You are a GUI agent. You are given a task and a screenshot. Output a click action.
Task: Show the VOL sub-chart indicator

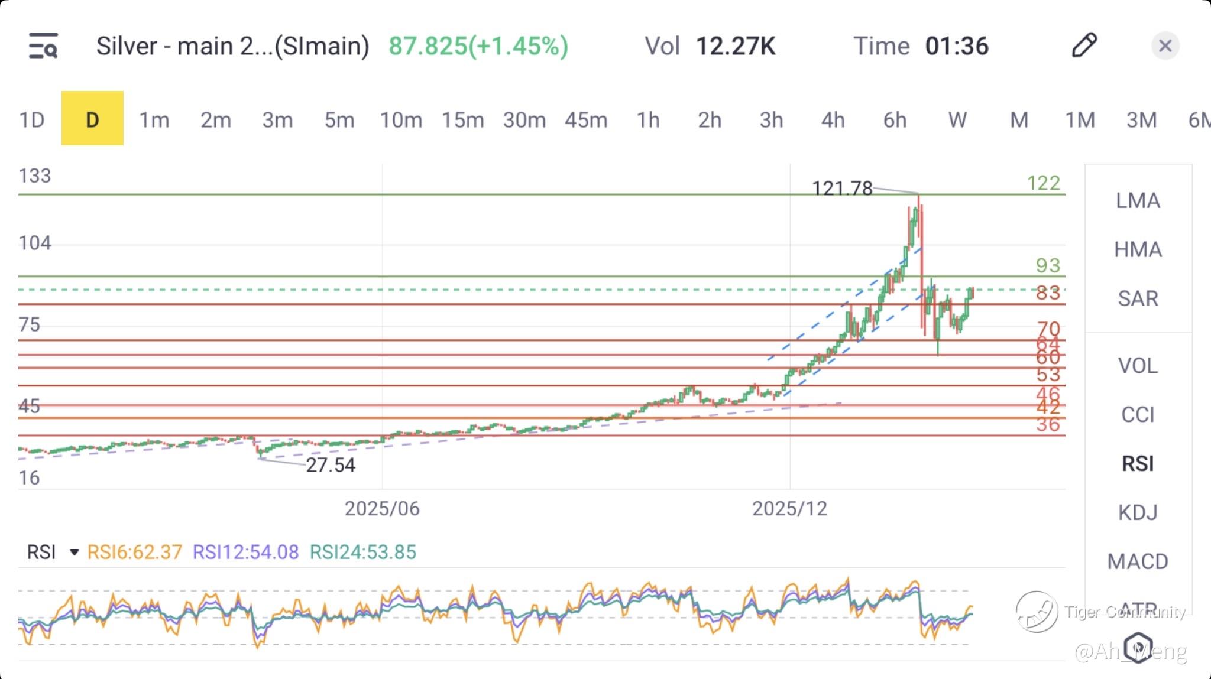click(x=1138, y=366)
